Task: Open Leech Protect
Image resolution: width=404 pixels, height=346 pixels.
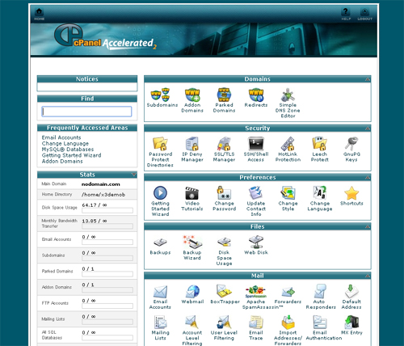Action: [319, 144]
